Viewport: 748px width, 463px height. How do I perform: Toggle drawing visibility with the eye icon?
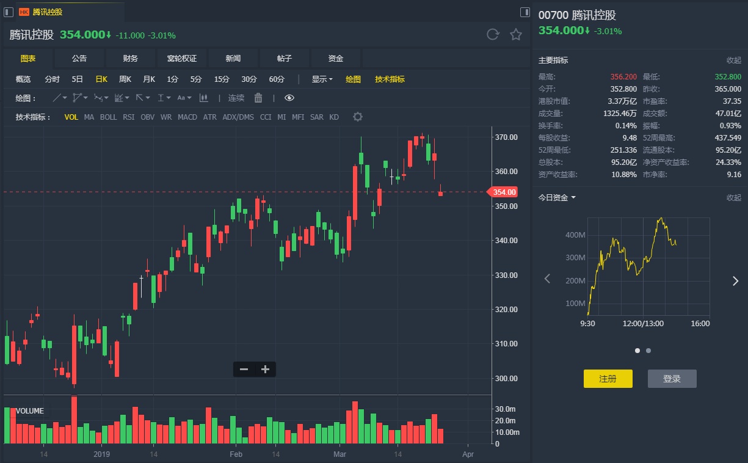[x=289, y=98]
